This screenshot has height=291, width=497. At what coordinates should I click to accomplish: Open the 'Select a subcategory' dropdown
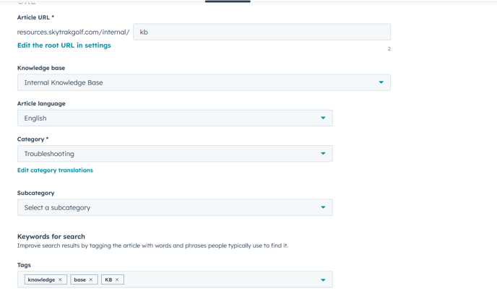click(x=166, y=207)
